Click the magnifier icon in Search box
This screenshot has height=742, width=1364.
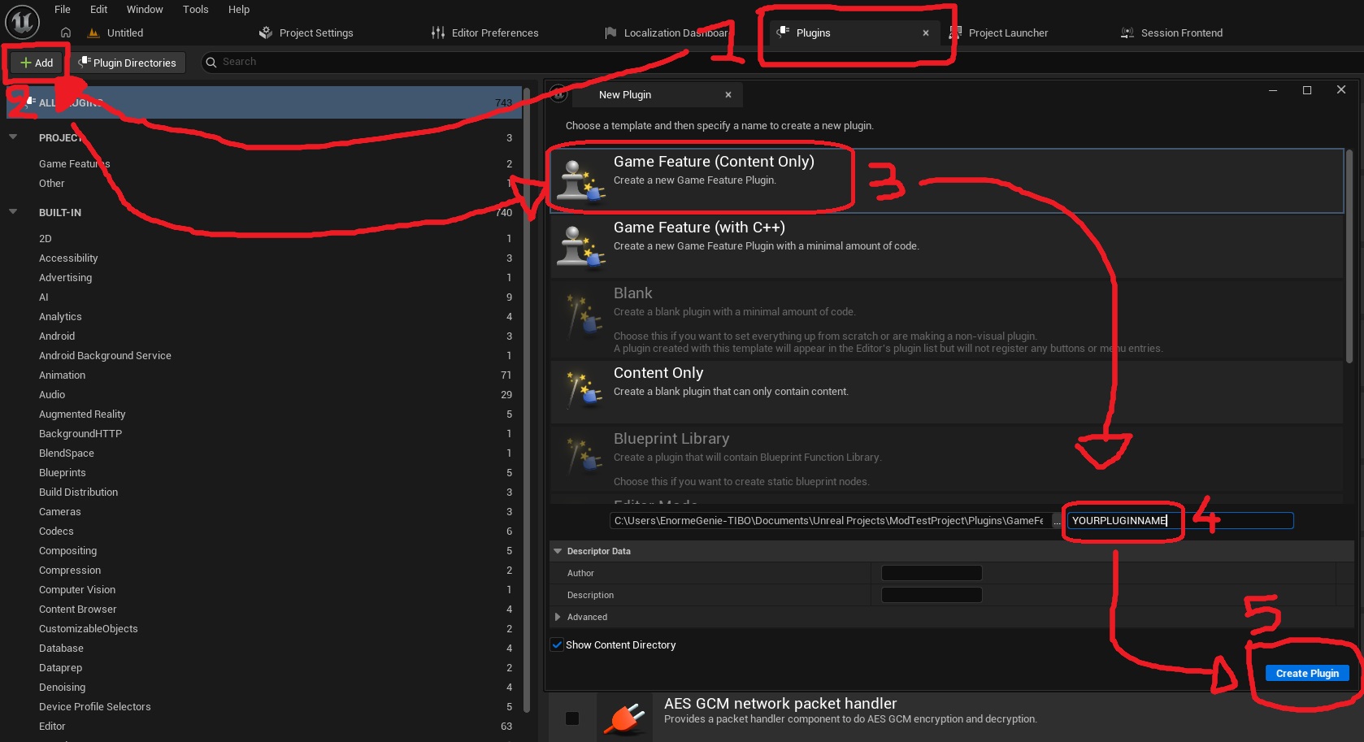pyautogui.click(x=211, y=62)
